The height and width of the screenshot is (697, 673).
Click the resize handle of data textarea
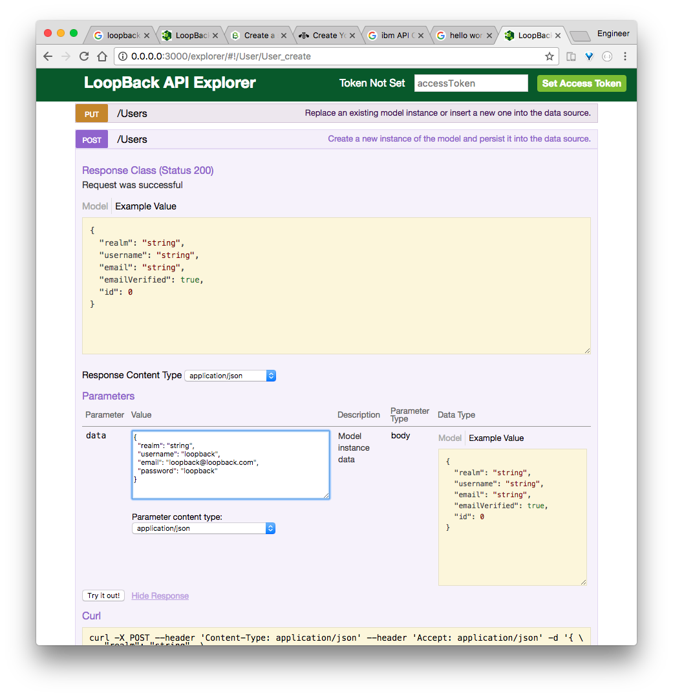(x=326, y=495)
